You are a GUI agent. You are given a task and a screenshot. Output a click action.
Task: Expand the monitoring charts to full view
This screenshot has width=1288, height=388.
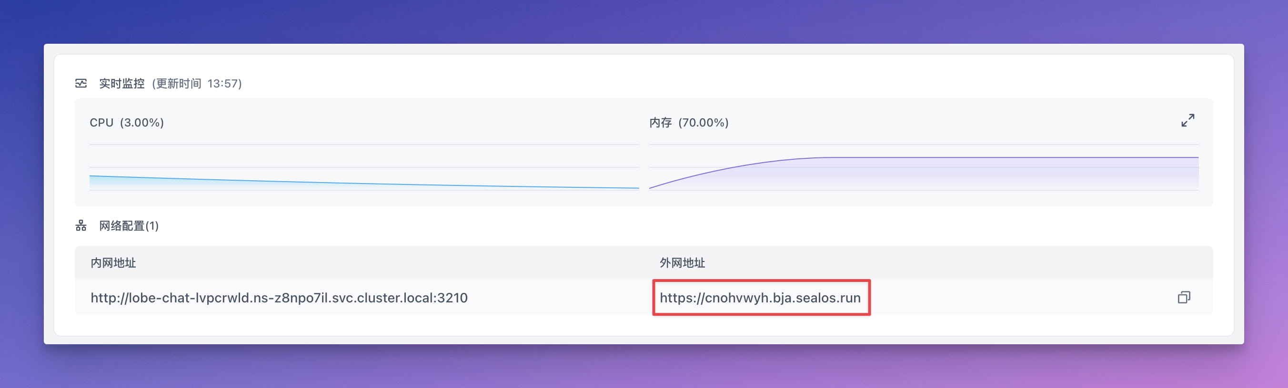point(1187,120)
